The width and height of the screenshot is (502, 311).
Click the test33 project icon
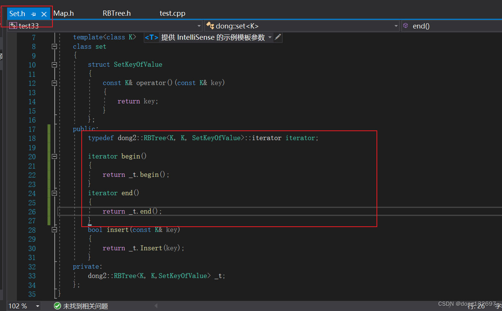[x=13, y=25]
